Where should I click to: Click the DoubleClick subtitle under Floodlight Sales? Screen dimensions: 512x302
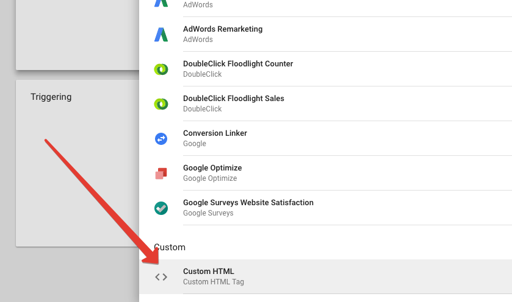click(202, 109)
